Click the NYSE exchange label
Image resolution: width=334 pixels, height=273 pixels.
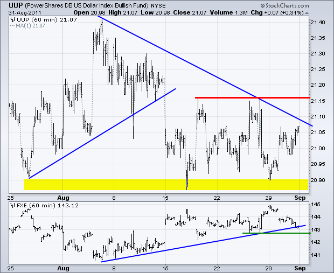click(158, 6)
